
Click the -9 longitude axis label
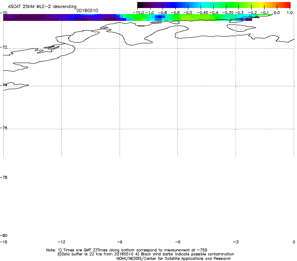120,242
